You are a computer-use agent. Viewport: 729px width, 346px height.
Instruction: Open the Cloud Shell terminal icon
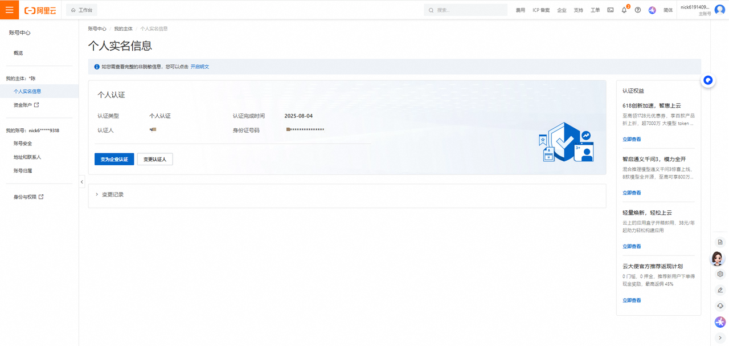pos(610,10)
